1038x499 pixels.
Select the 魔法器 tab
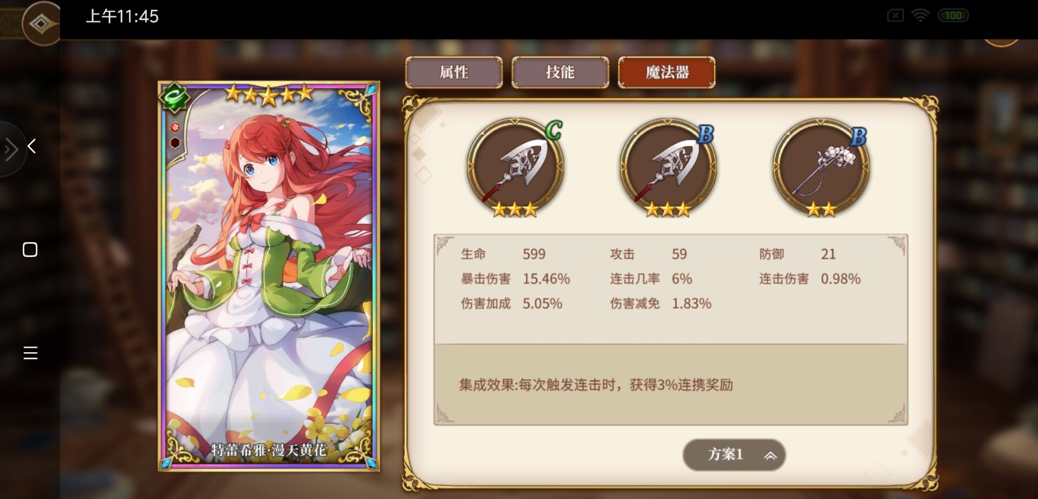667,72
